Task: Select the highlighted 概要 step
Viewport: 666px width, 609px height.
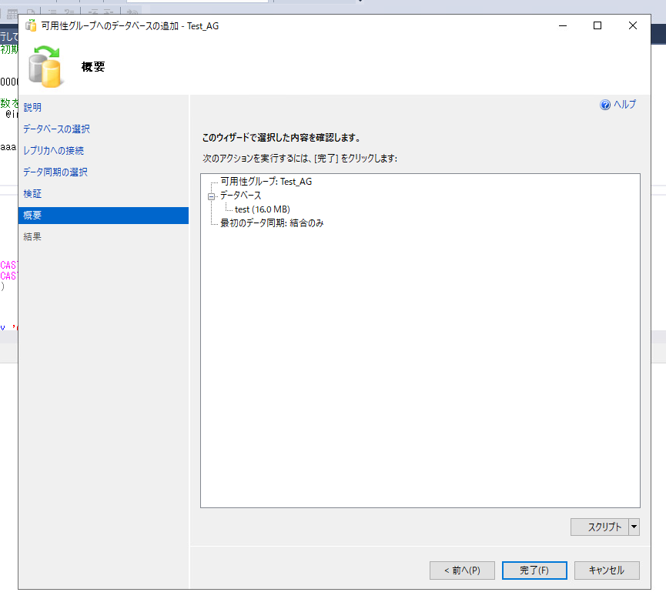Action: coord(103,216)
